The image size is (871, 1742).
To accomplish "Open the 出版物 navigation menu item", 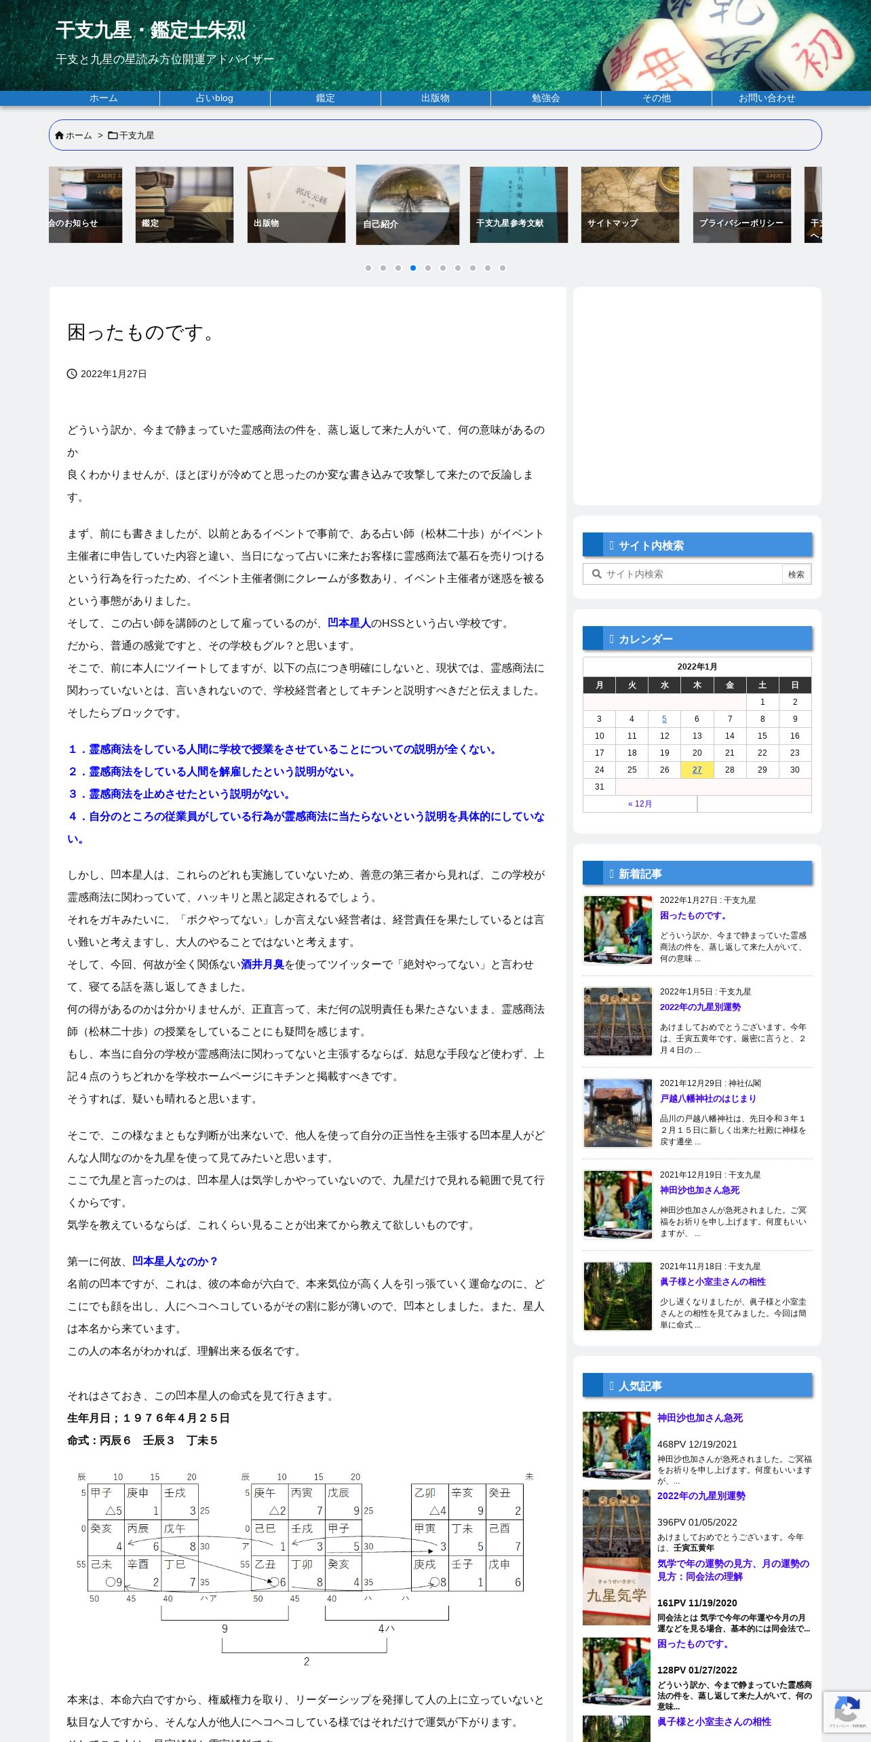I will [x=435, y=98].
